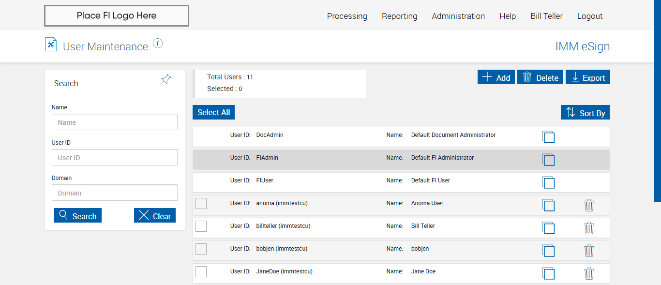This screenshot has height=285, width=661.
Task: Expand the Administration menu
Action: [x=458, y=16]
